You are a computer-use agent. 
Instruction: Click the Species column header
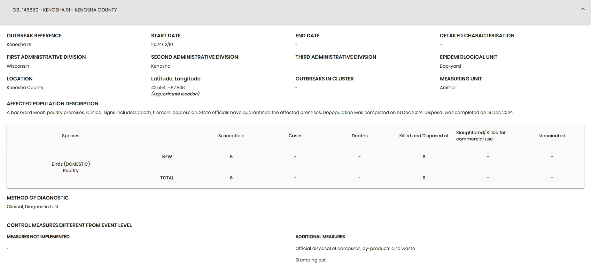[71, 136]
